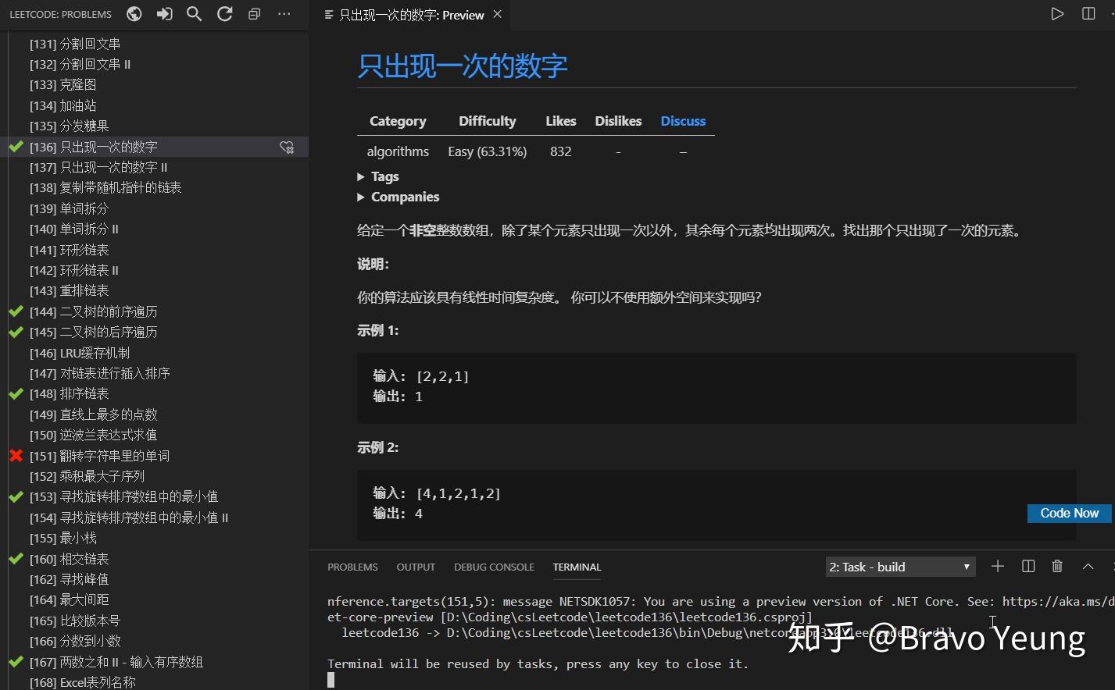Search problems with magnifier icon
The height and width of the screenshot is (690, 1115).
(x=194, y=13)
